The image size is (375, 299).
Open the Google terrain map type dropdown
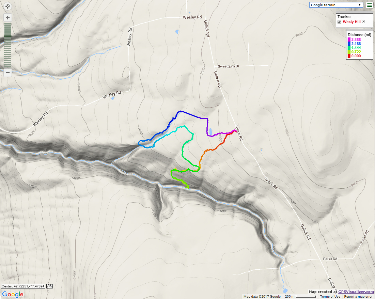(x=336, y=5)
